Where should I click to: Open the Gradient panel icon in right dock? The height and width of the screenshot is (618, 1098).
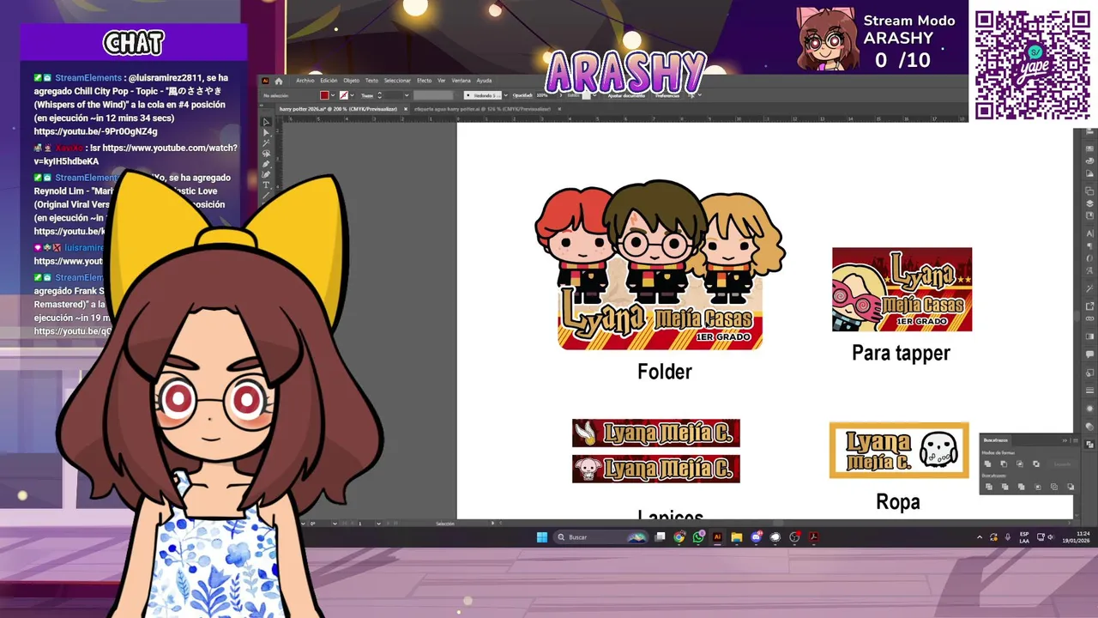click(x=1089, y=336)
